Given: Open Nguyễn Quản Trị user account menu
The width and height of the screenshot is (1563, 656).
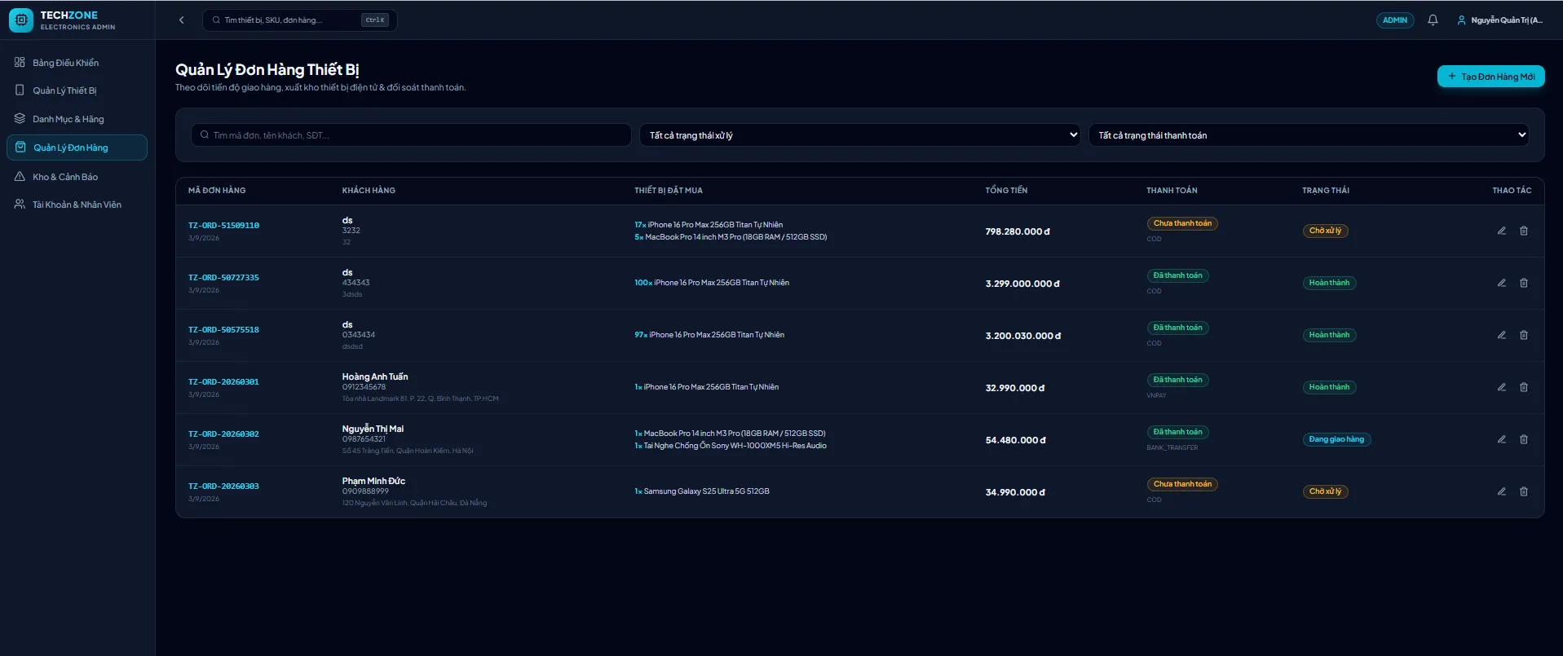Looking at the screenshot, I should (1499, 20).
